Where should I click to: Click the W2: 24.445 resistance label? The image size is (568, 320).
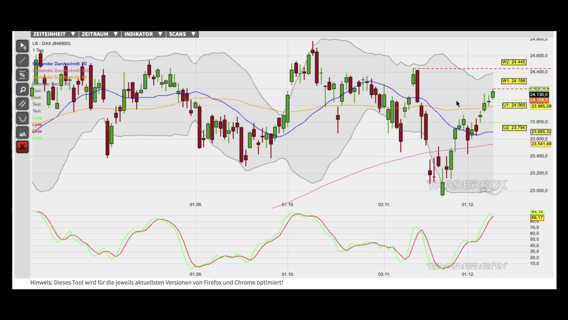click(514, 62)
